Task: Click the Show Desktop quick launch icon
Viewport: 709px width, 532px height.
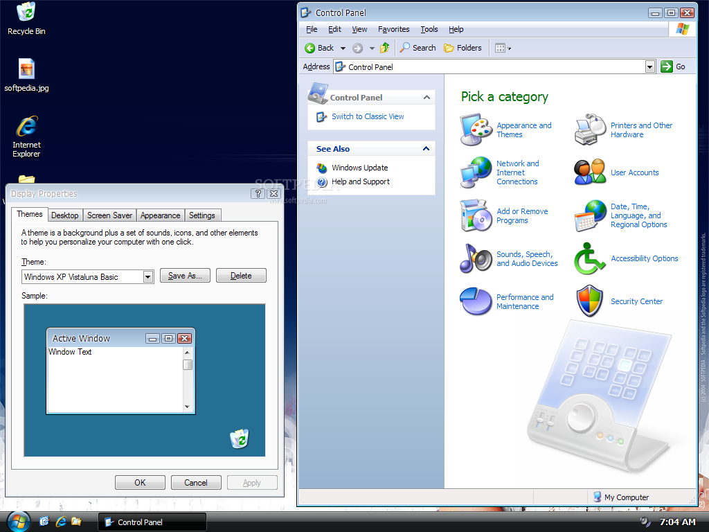Action: point(44,522)
